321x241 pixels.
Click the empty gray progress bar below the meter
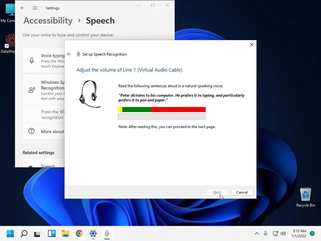tap(162, 116)
